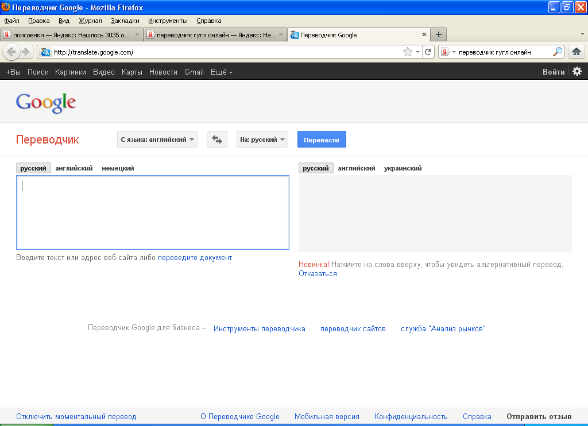Image resolution: width=588 pixels, height=426 pixels.
Task: Open the Журнал menu
Action: coord(90,21)
